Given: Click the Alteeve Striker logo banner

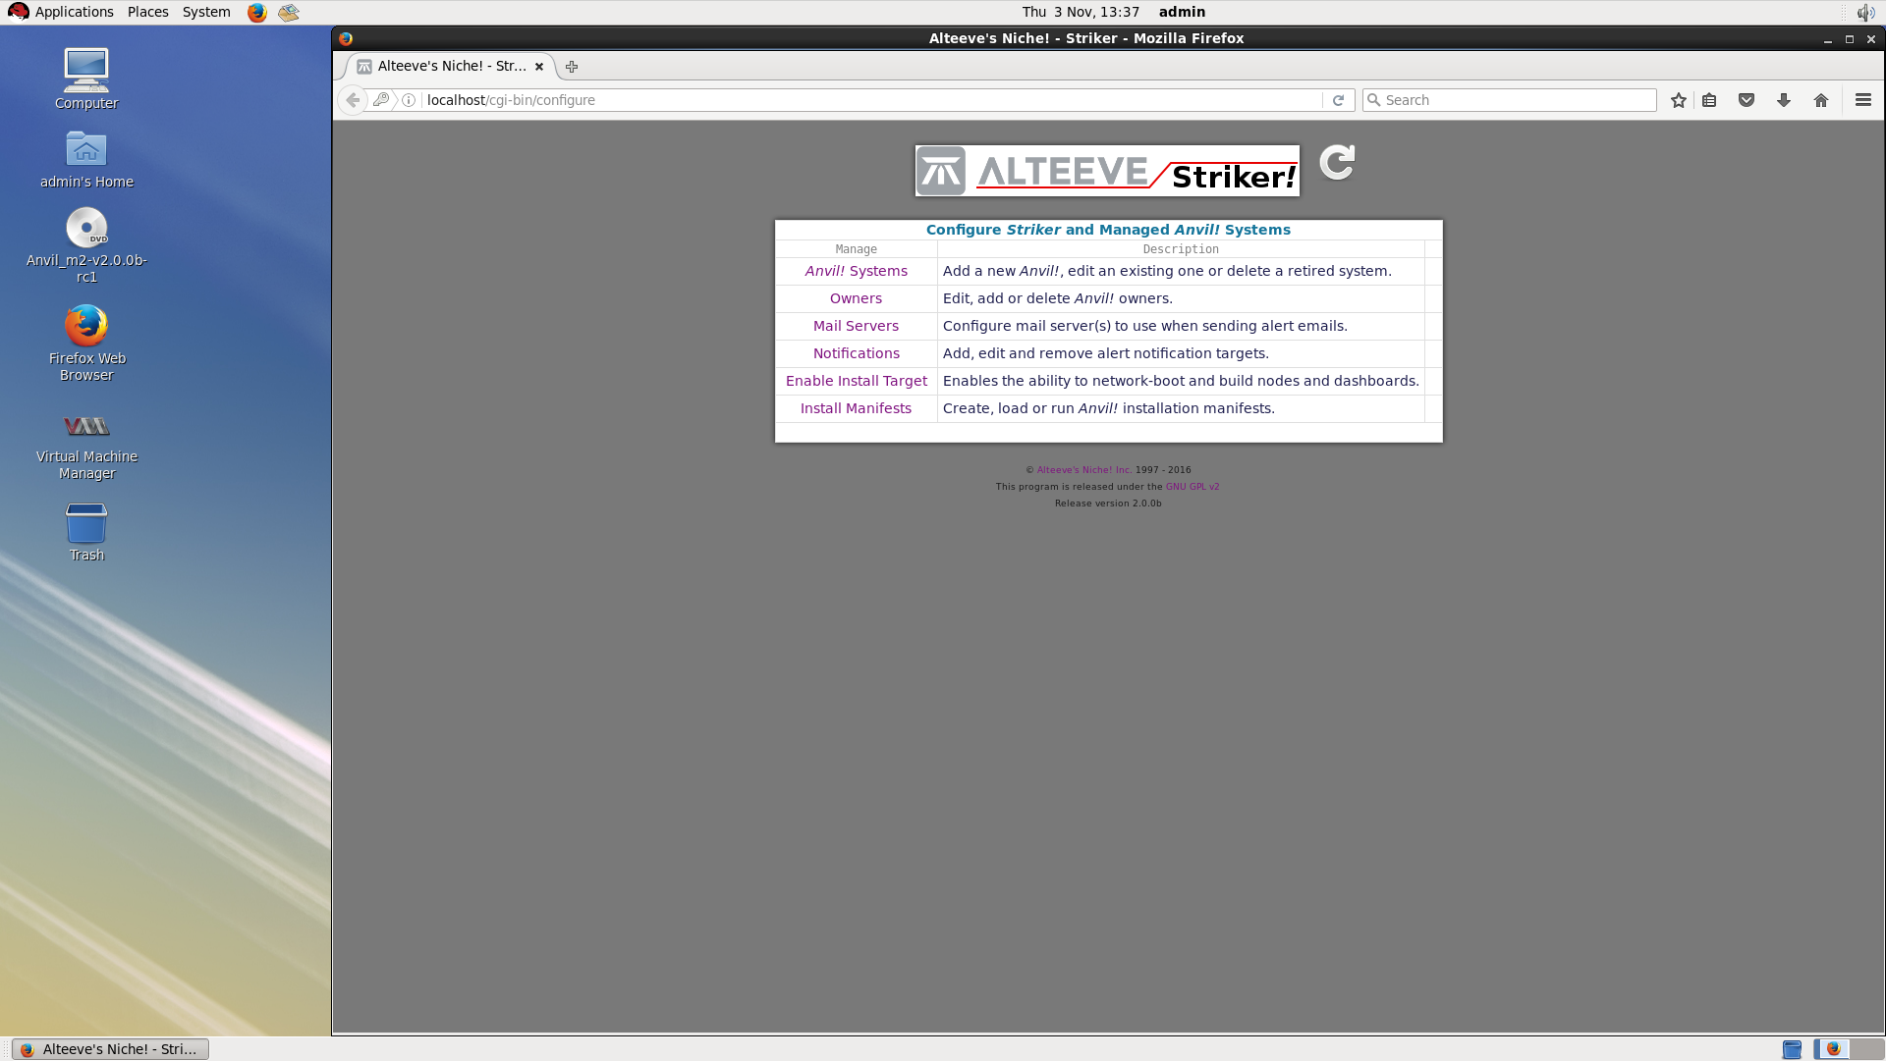Looking at the screenshot, I should tap(1107, 172).
